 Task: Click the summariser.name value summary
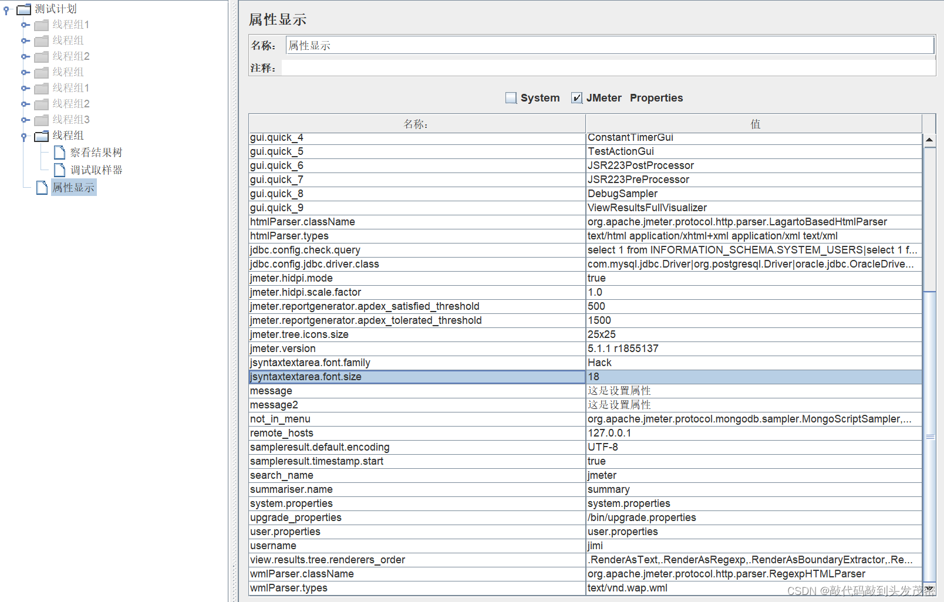click(x=754, y=489)
